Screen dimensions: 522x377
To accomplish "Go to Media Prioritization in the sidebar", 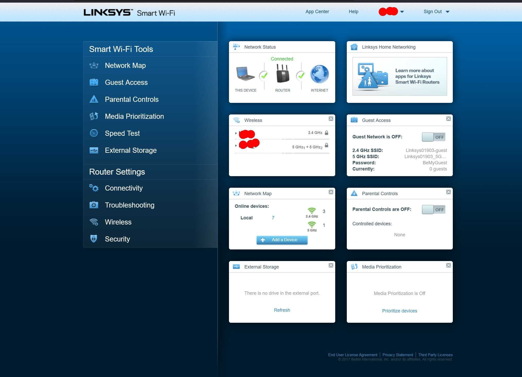I will (134, 116).
